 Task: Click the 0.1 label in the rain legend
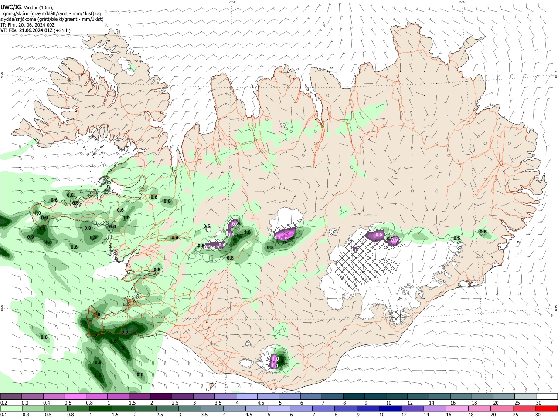(x=3, y=415)
